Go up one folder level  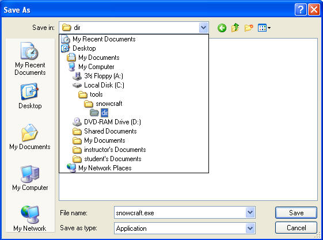(235, 28)
